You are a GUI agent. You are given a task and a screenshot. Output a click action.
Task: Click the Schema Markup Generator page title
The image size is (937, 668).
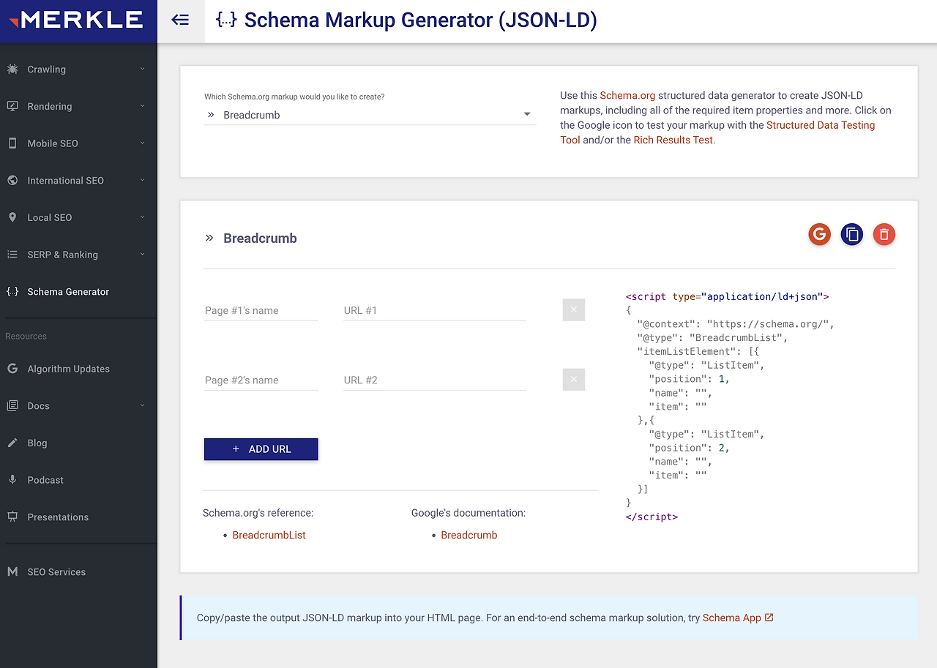[420, 20]
